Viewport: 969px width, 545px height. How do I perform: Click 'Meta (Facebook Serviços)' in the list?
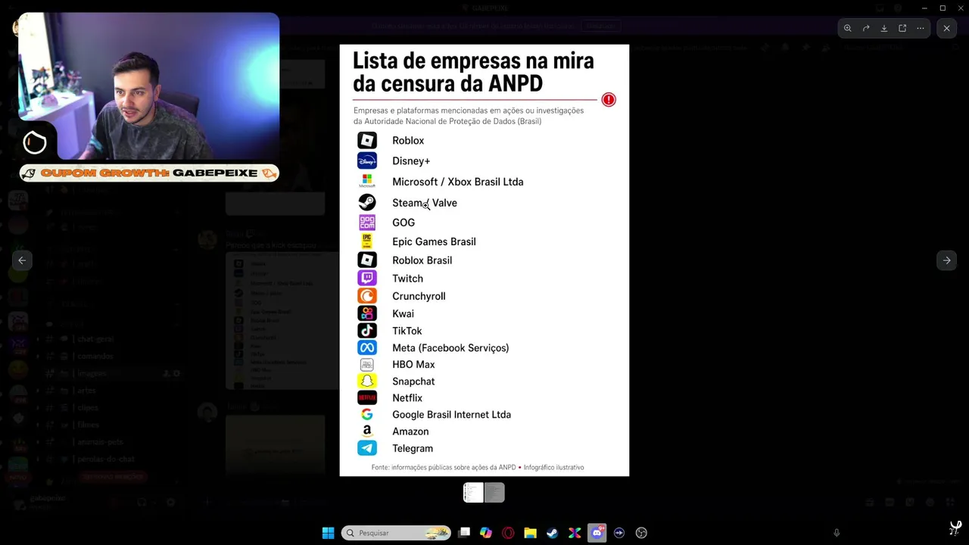click(x=450, y=348)
